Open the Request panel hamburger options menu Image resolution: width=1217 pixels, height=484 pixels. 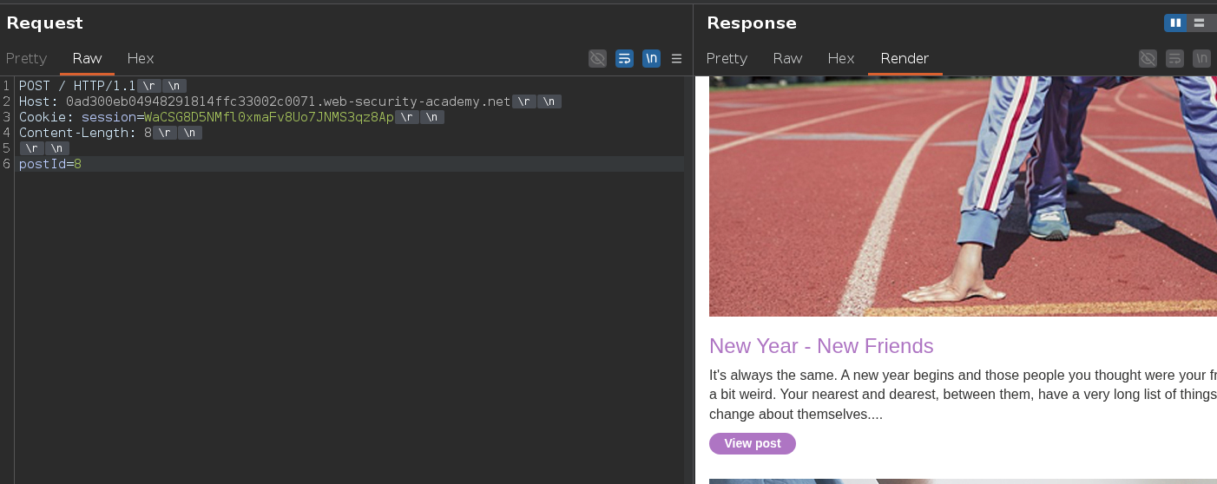[x=676, y=58]
